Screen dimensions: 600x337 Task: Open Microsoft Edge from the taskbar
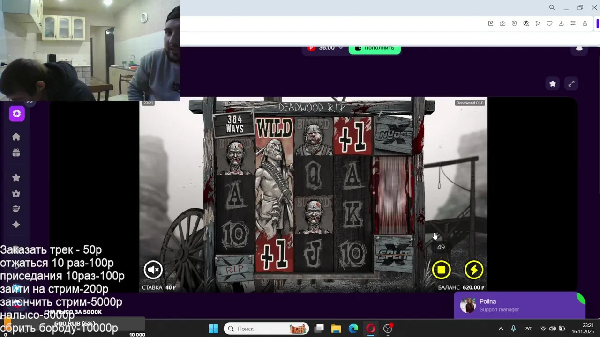click(353, 329)
